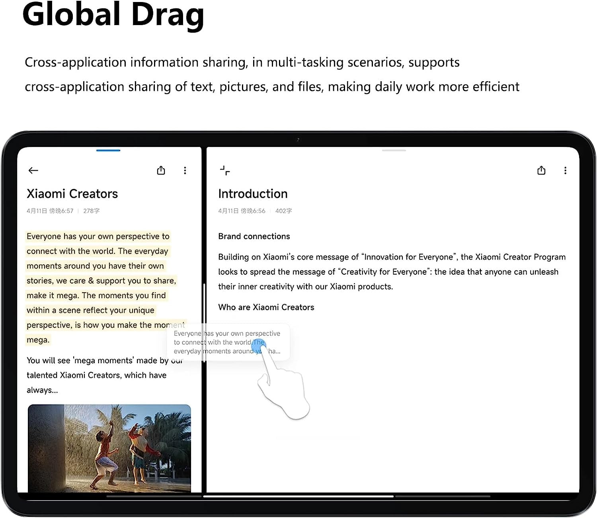Tap the line 'talented Xiaomi Creators, which have'
Viewport: 597px width, 518px height.
coord(96,375)
